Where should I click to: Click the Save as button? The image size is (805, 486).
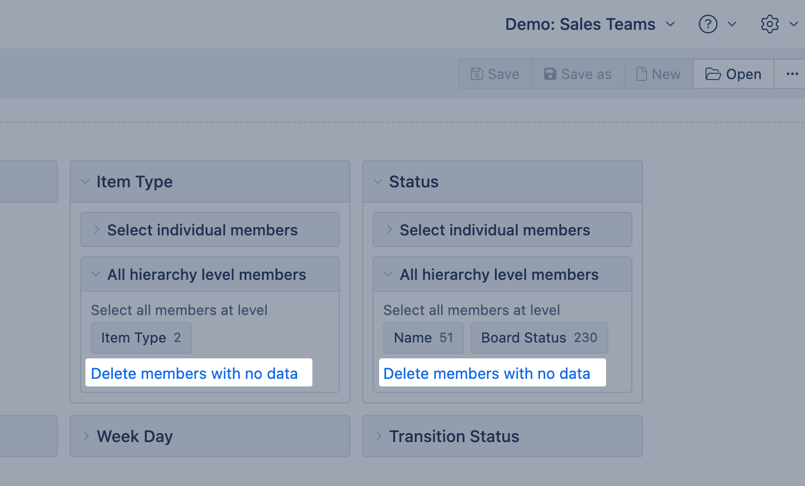tap(577, 74)
